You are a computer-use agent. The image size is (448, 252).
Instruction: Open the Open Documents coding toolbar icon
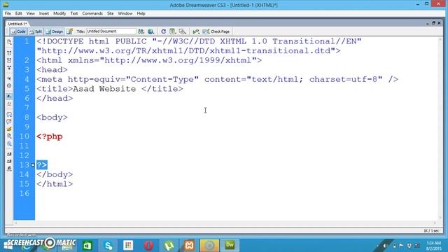[9, 43]
